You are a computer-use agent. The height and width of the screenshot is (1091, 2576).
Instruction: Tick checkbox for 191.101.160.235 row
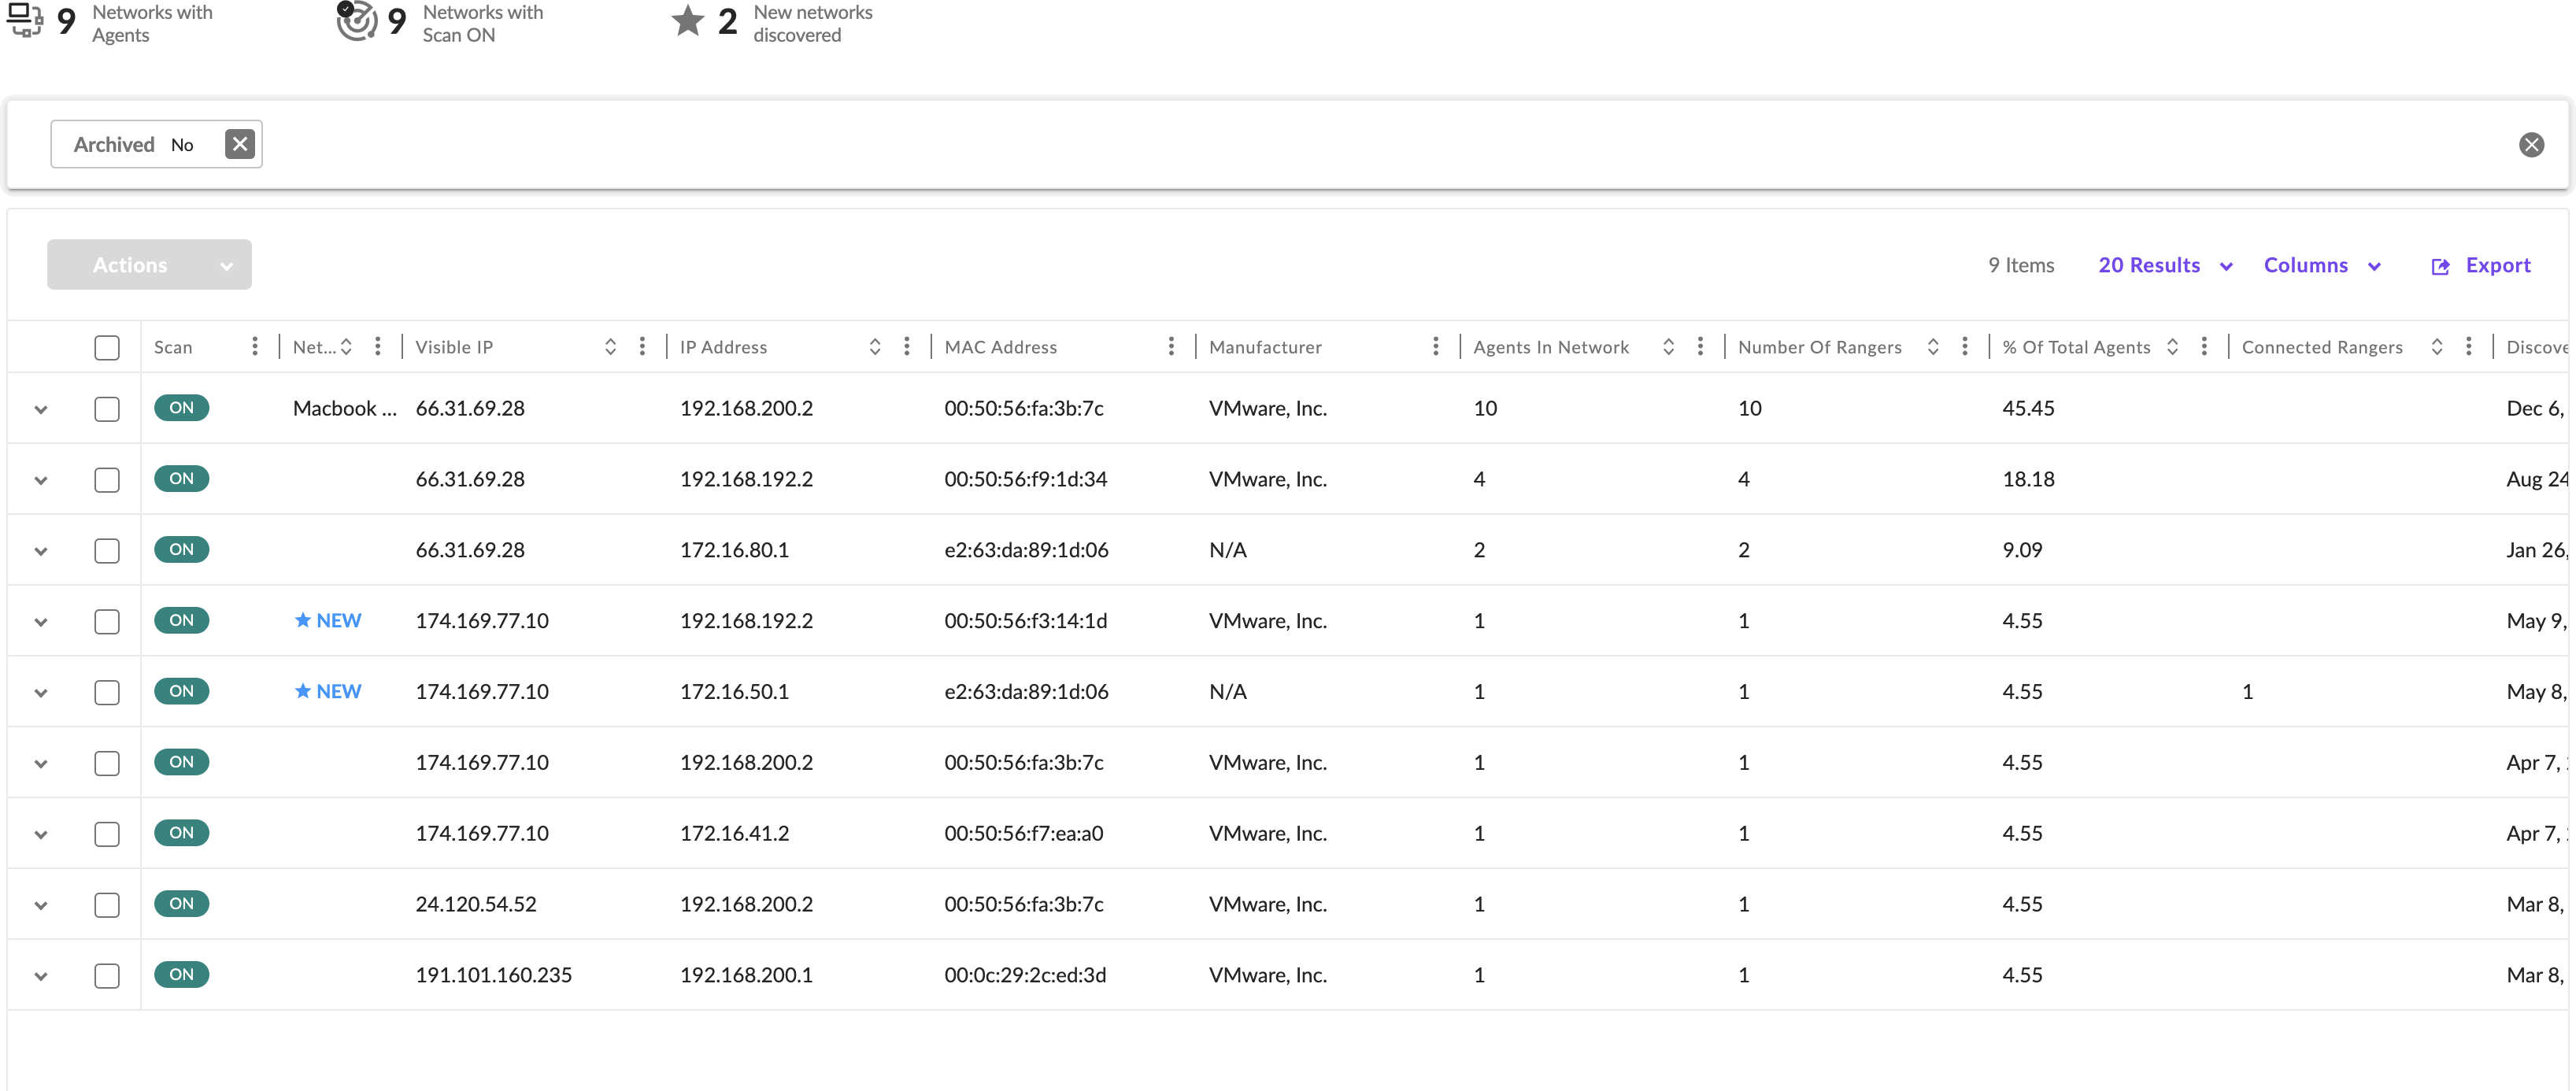click(107, 975)
